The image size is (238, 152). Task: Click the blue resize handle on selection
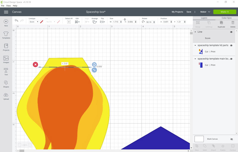pos(94,70)
